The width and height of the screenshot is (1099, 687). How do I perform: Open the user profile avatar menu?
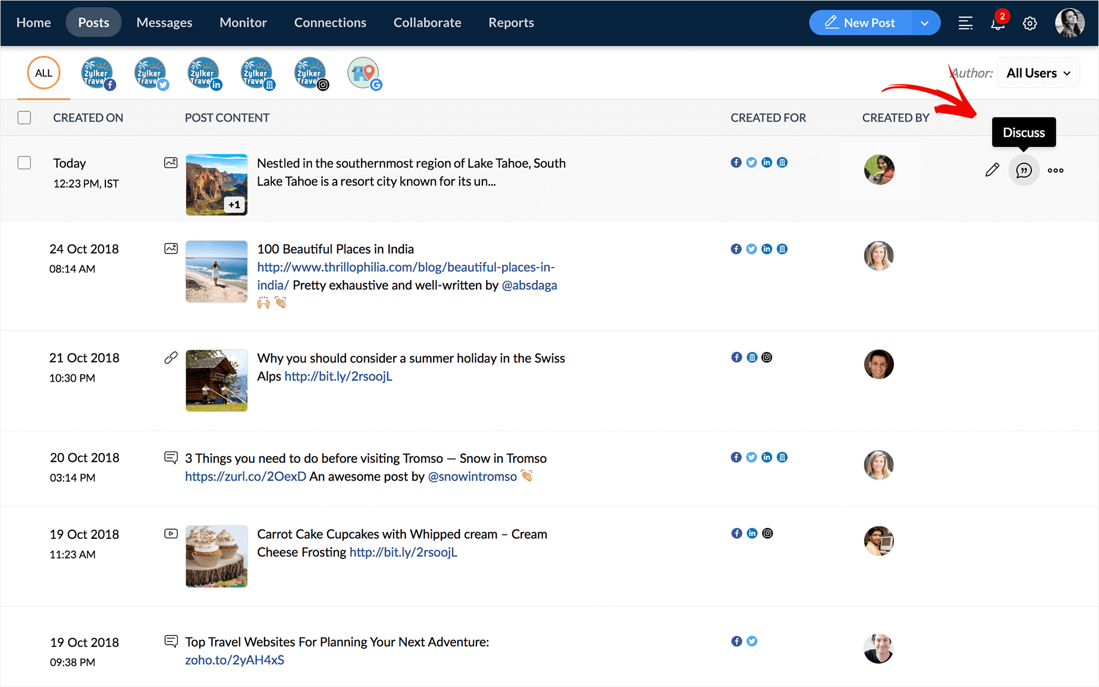pos(1069,23)
